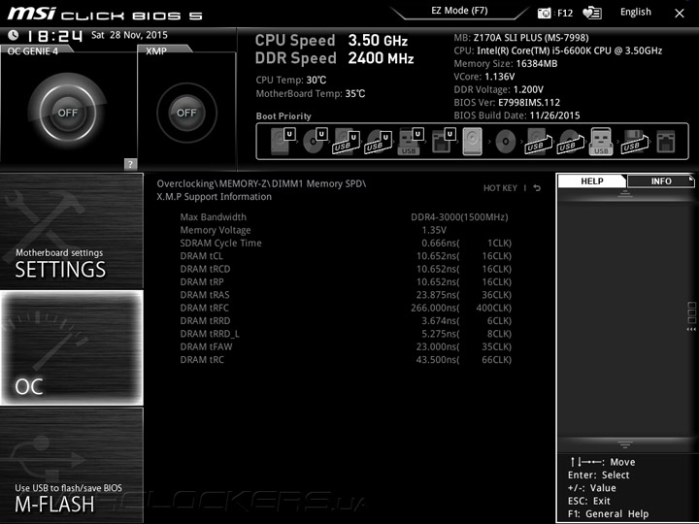Select the DRAM tRP row
This screenshot has width=699, height=524.
point(346,281)
